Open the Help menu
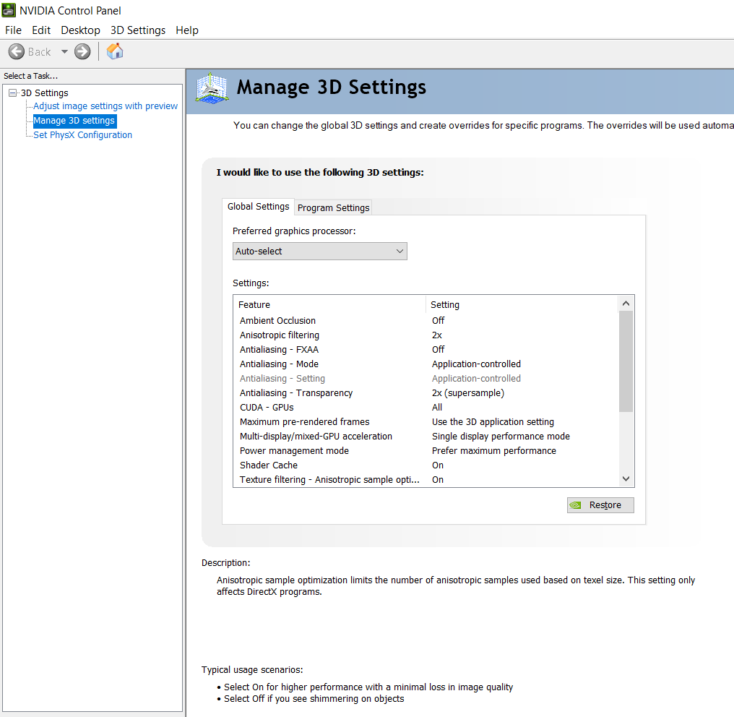Screen dimensions: 734x717 (187, 30)
